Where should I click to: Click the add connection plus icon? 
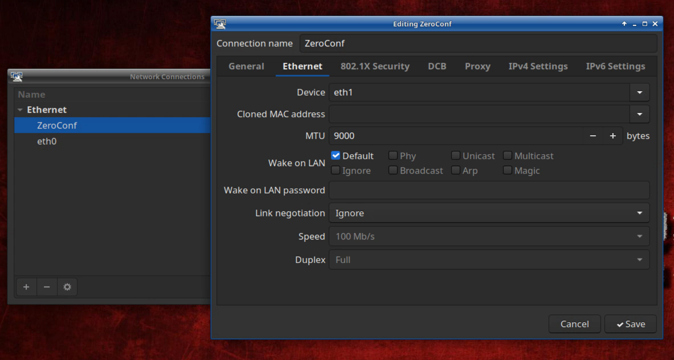(x=26, y=287)
